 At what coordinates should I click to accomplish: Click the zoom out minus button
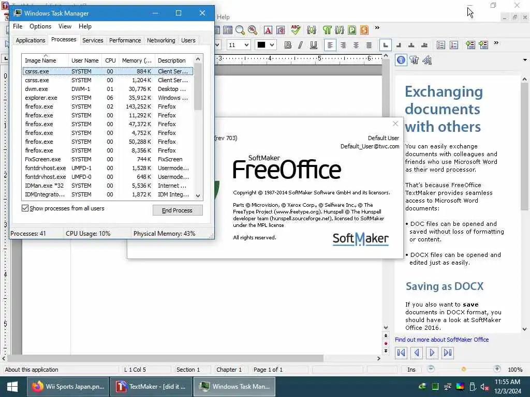pyautogui.click(x=431, y=369)
